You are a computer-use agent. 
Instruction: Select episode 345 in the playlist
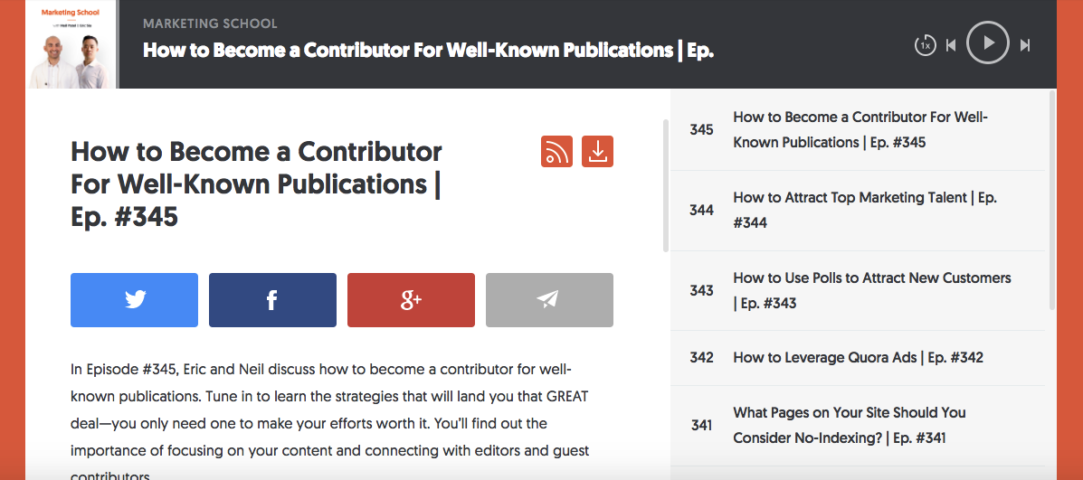[857, 129]
